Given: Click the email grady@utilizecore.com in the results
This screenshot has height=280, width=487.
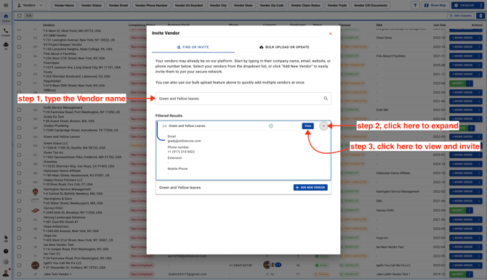Looking at the screenshot, I should [x=184, y=141].
